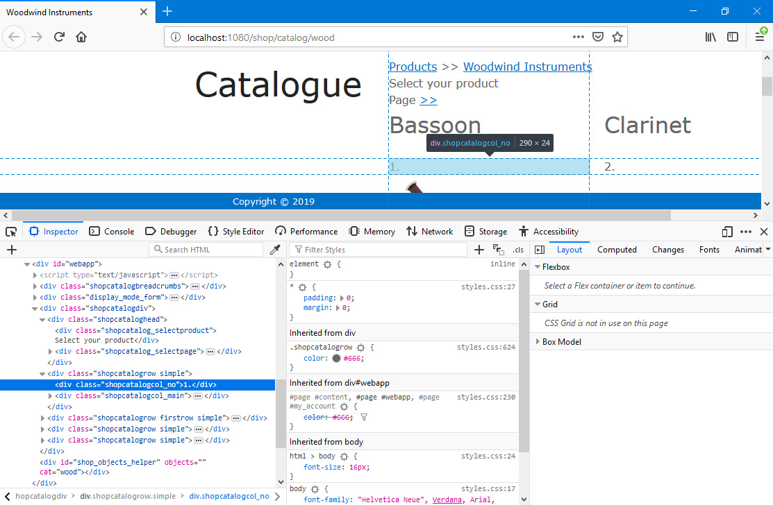
Task: Toggle the browser sidebar icon
Action: [733, 37]
